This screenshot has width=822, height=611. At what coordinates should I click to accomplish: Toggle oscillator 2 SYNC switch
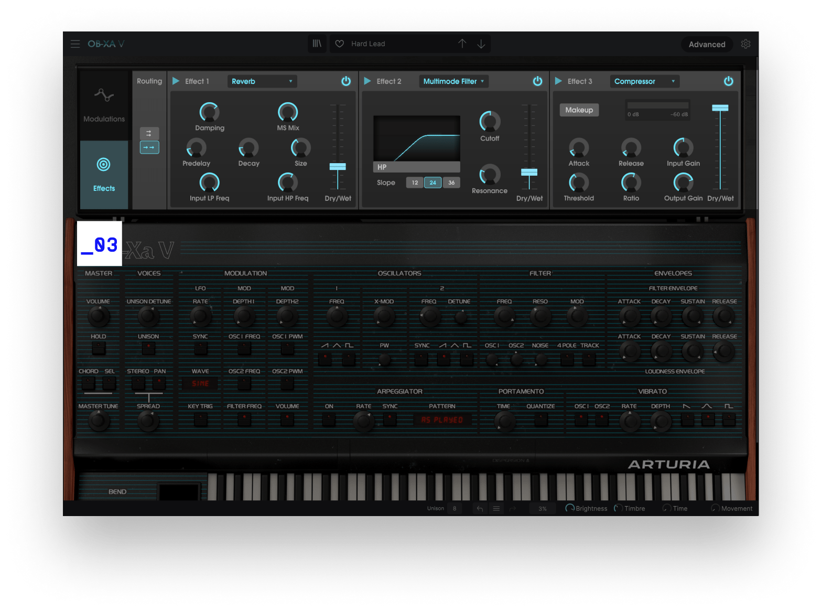421,359
